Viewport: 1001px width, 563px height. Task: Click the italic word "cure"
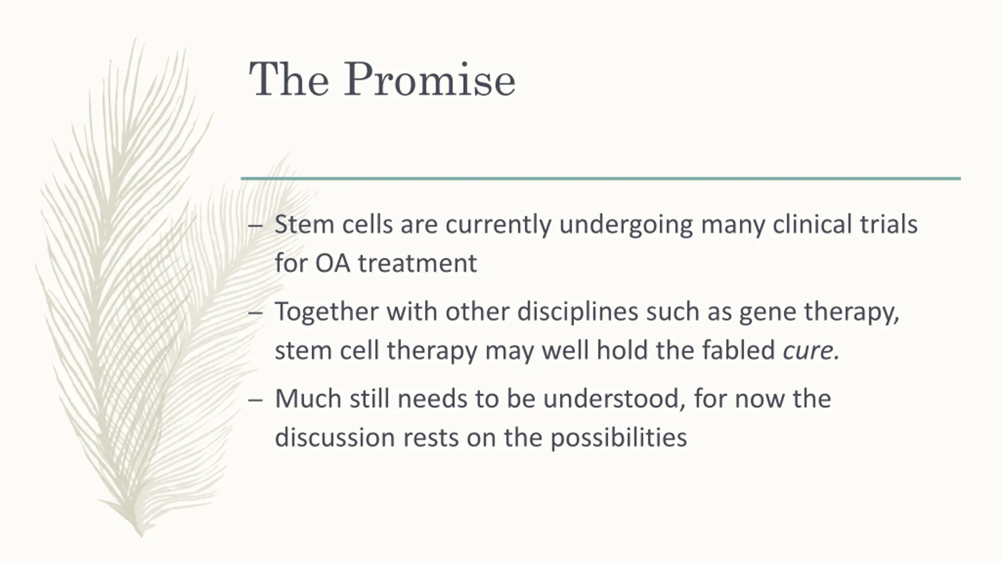click(807, 350)
